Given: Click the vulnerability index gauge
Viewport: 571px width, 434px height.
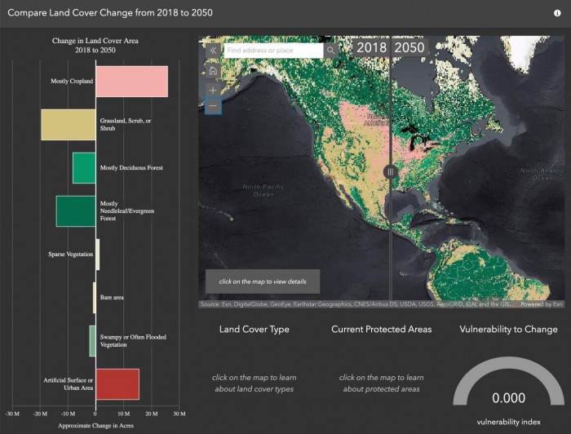Looking at the screenshot, I should [x=508, y=385].
